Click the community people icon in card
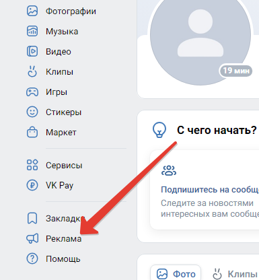 [169, 170]
